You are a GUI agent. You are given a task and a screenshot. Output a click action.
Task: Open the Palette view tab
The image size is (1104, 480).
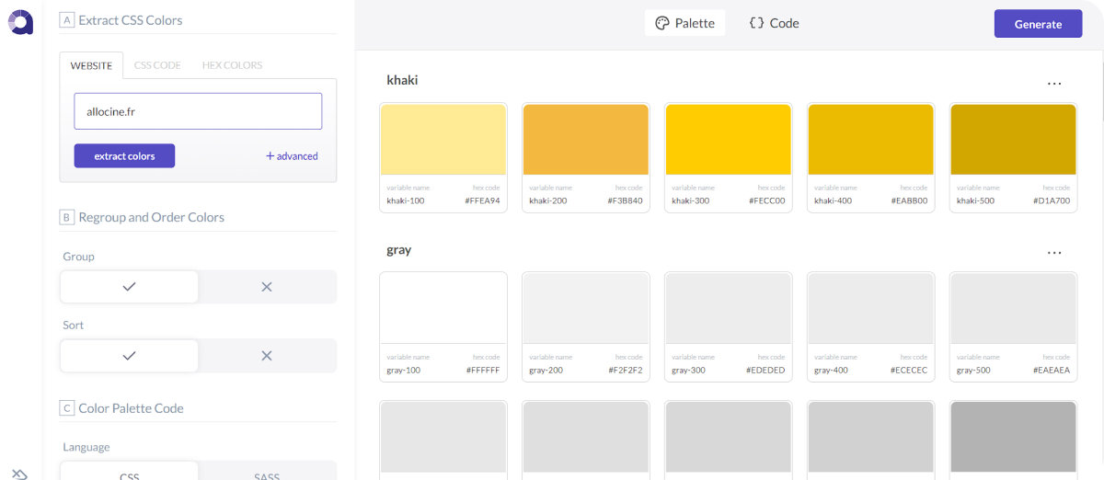[x=684, y=23]
